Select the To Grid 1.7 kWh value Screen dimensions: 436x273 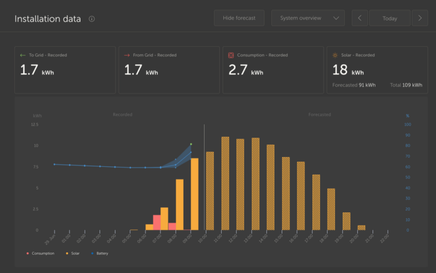[x=37, y=70]
